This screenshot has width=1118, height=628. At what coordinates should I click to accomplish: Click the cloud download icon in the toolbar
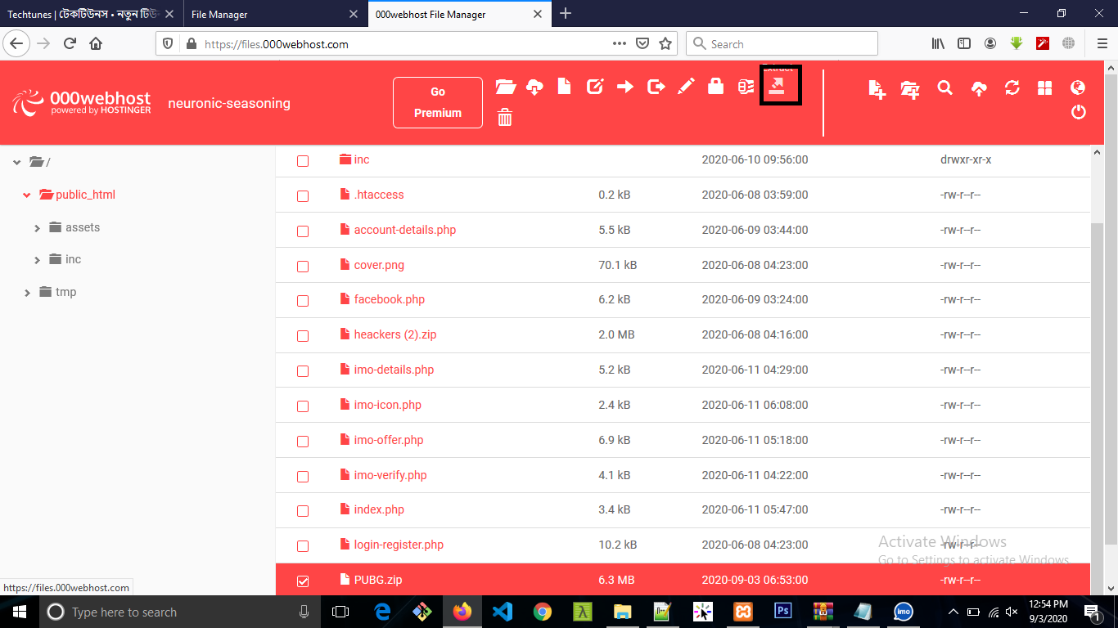point(534,87)
